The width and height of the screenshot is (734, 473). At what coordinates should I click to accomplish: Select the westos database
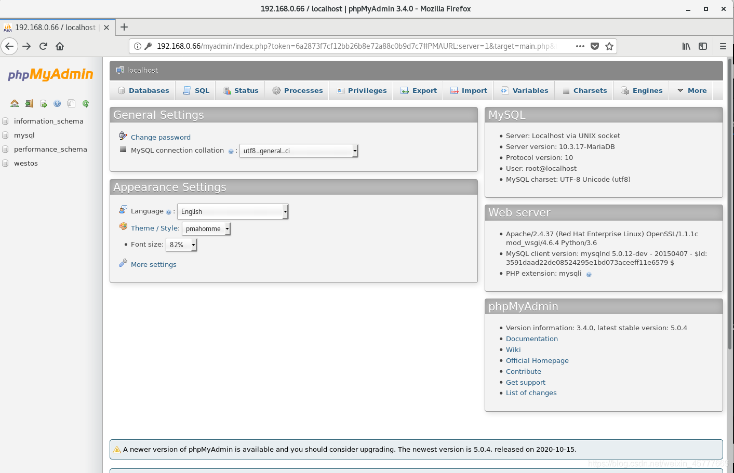tap(26, 163)
